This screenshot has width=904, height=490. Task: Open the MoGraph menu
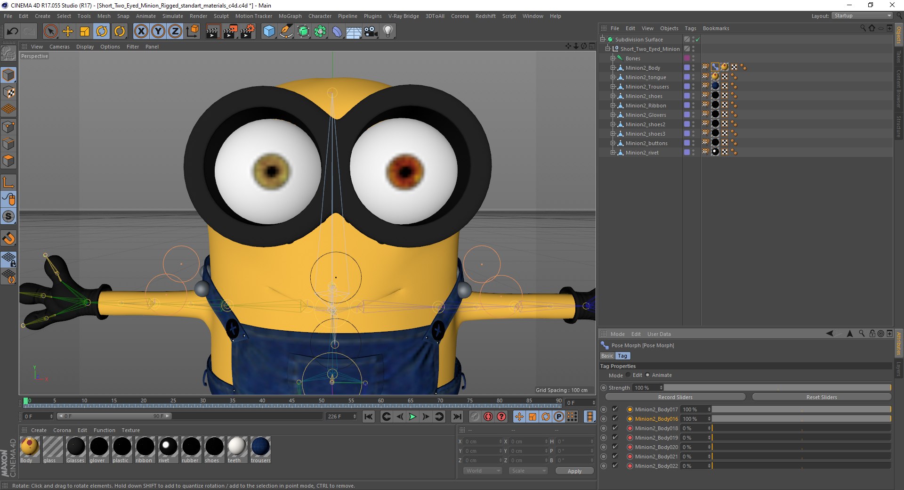coord(290,16)
